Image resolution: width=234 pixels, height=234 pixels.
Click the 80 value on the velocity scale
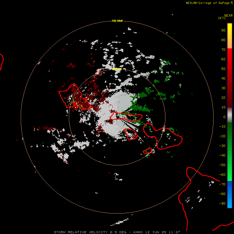click(x=223, y=40)
